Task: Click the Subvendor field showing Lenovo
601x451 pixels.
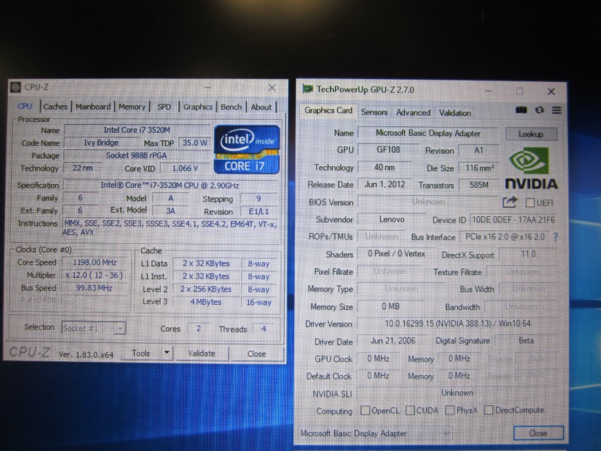Action: pyautogui.click(x=391, y=220)
